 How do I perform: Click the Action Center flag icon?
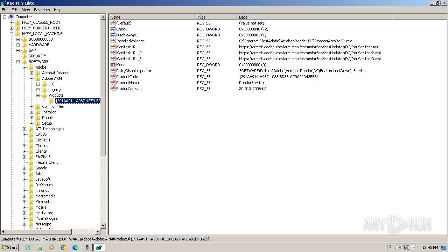tap(415, 247)
